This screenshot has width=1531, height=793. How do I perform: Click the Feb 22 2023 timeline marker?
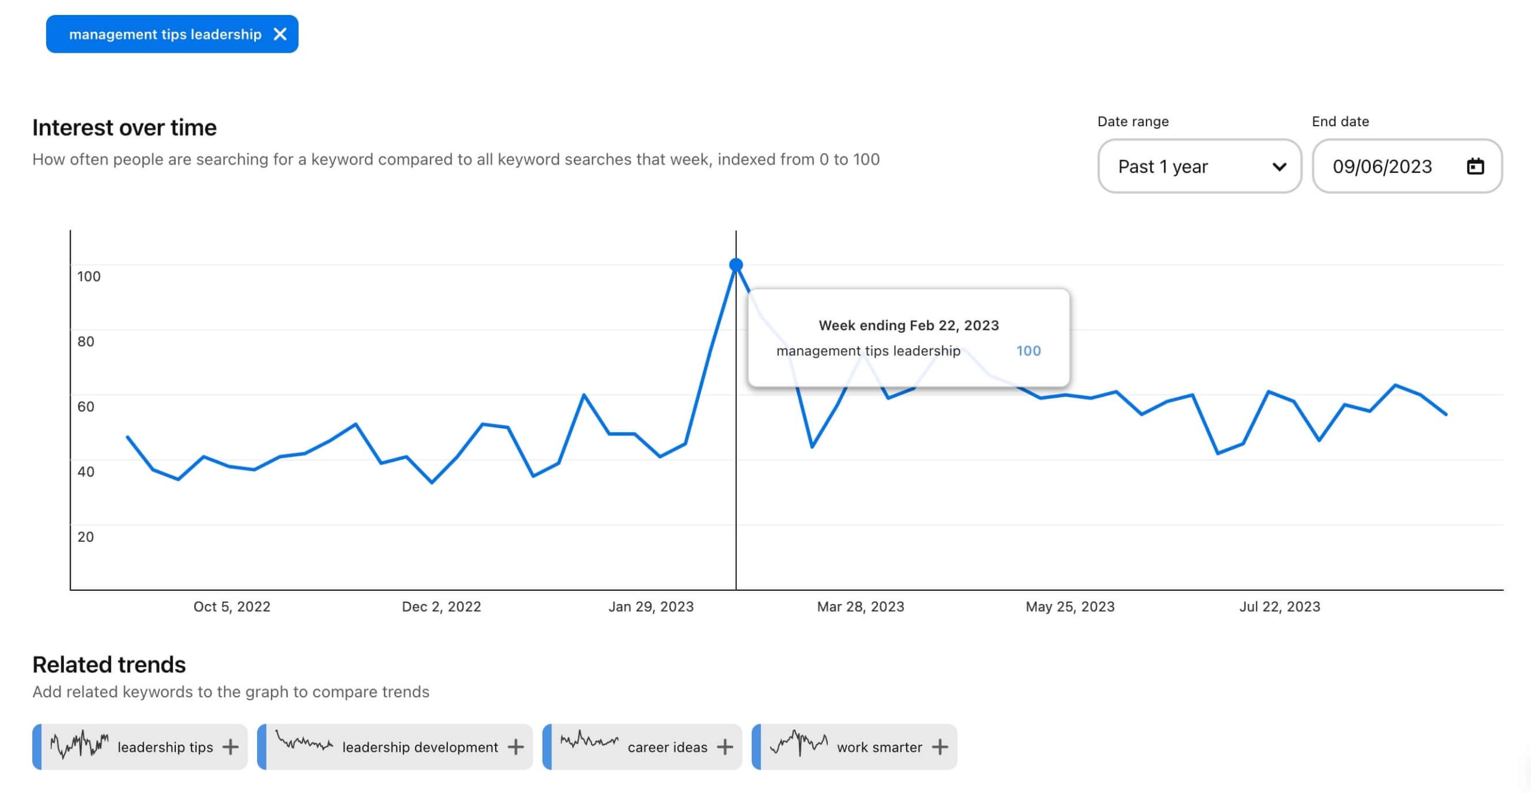(x=735, y=265)
